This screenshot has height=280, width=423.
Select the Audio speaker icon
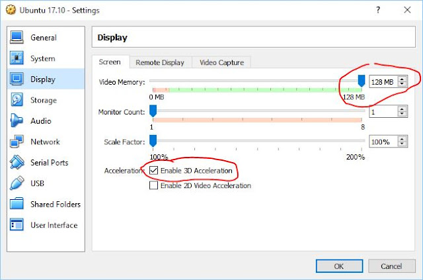pos(17,120)
